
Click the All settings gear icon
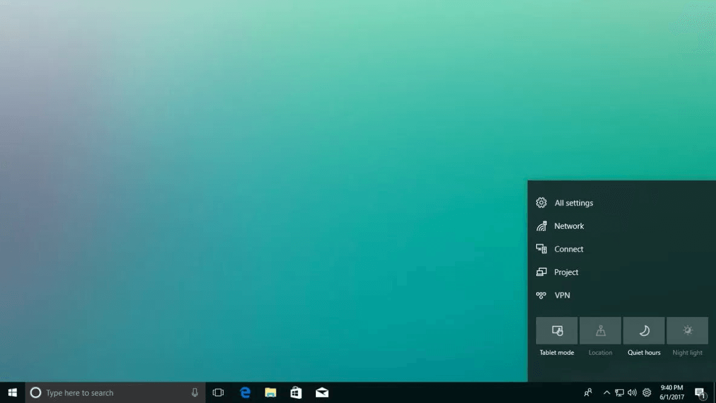[x=541, y=203]
